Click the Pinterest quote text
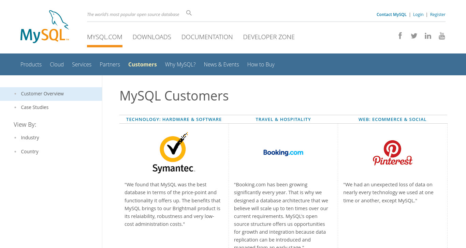 tap(389, 192)
